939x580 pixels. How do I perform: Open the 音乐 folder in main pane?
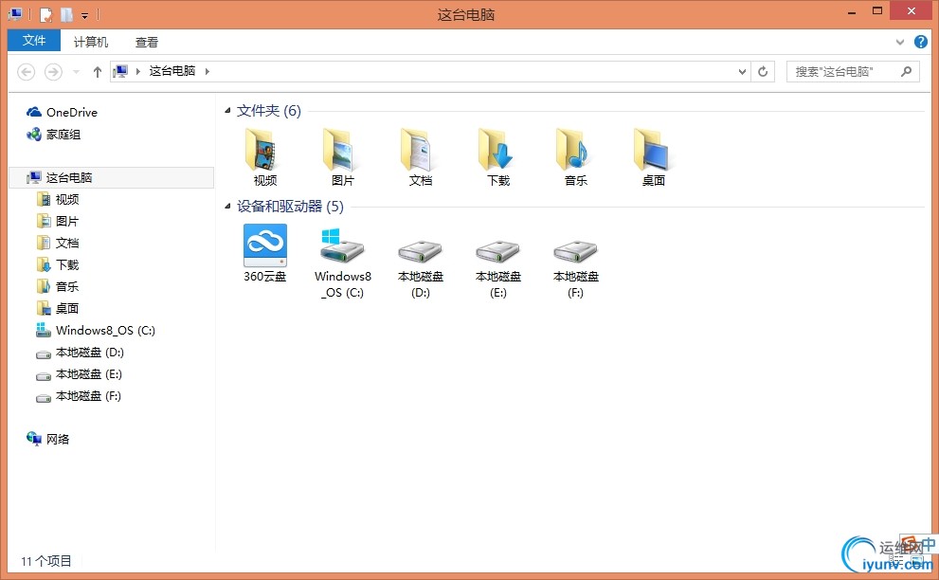coord(575,157)
